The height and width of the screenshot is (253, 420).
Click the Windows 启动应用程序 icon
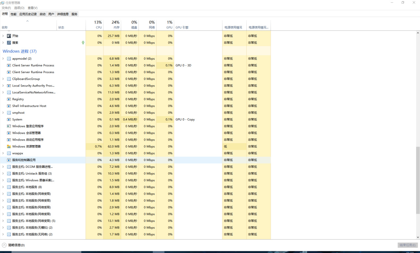tap(9, 140)
